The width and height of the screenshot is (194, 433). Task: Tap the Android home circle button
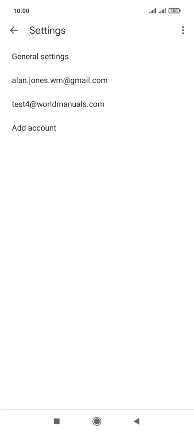[x=97, y=421]
